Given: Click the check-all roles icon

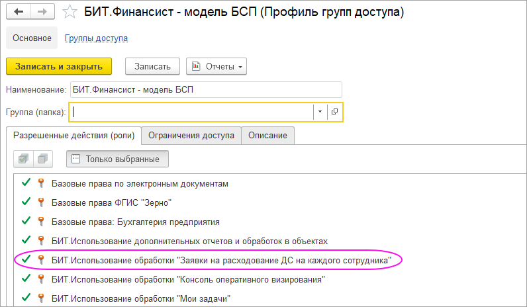Looking at the screenshot, I should pos(24,159).
